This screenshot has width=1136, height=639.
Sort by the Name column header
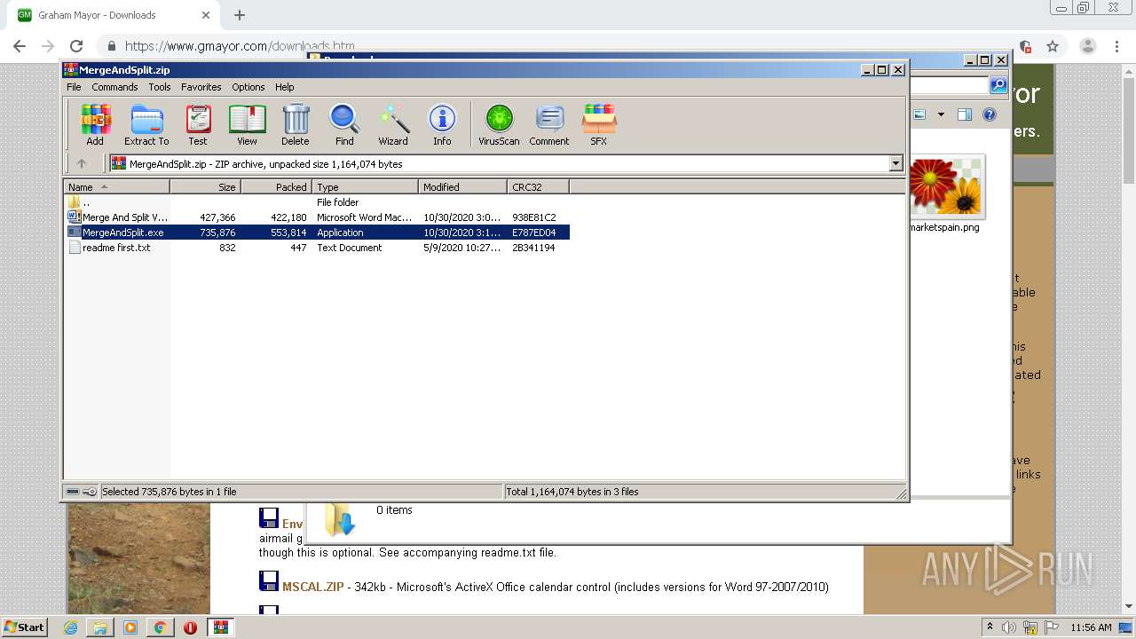pos(116,187)
